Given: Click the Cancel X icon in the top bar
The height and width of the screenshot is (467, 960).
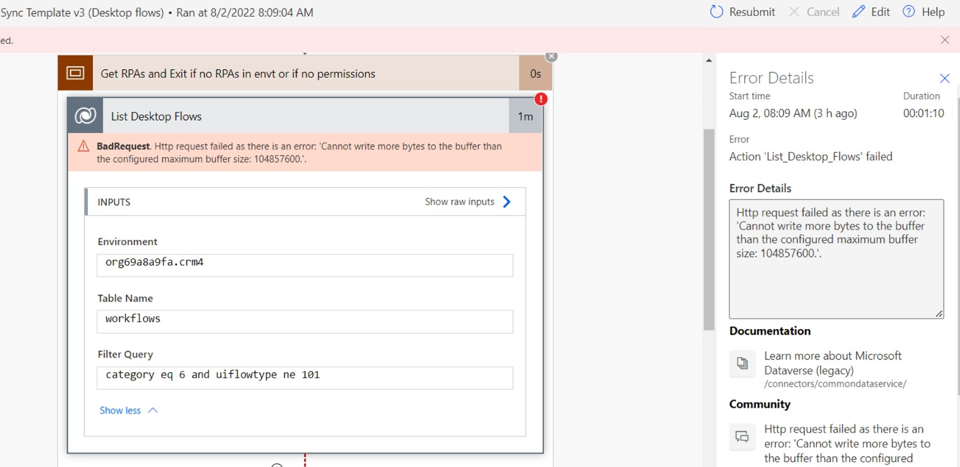Looking at the screenshot, I should click(x=793, y=11).
